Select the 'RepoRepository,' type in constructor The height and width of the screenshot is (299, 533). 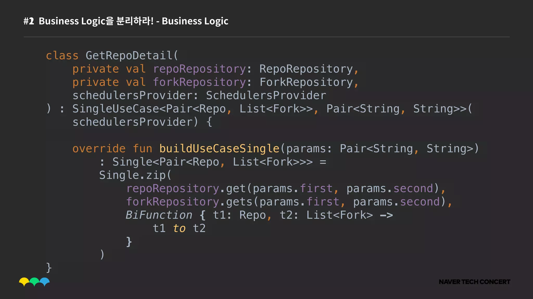pos(309,69)
